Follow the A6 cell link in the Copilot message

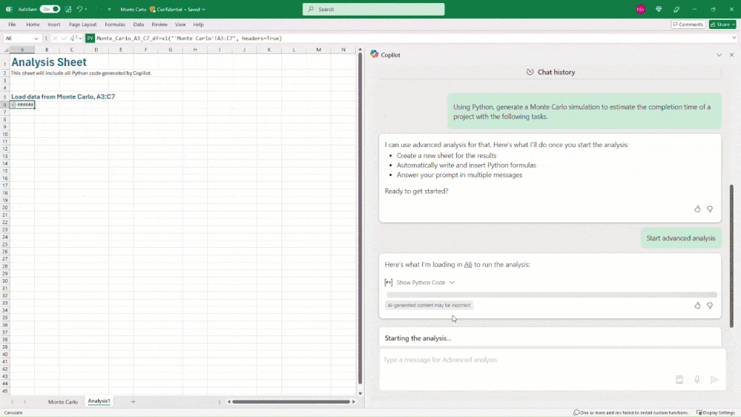point(468,264)
